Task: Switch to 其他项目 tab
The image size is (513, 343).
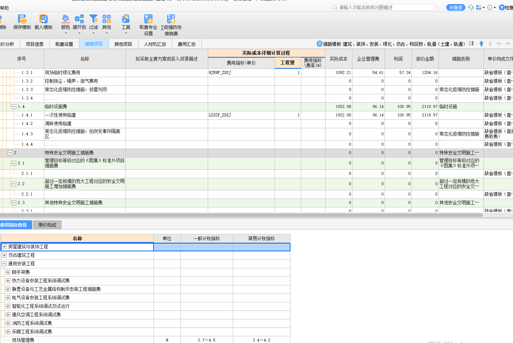Action: point(123,44)
